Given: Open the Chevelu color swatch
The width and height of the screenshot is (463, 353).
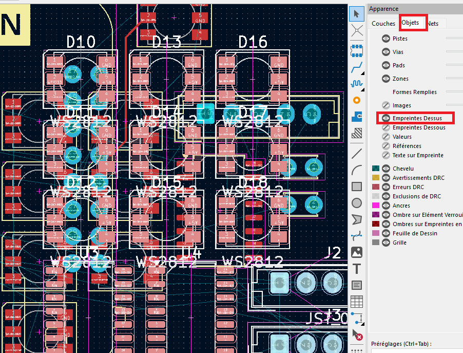Looking at the screenshot, I should coord(376,169).
